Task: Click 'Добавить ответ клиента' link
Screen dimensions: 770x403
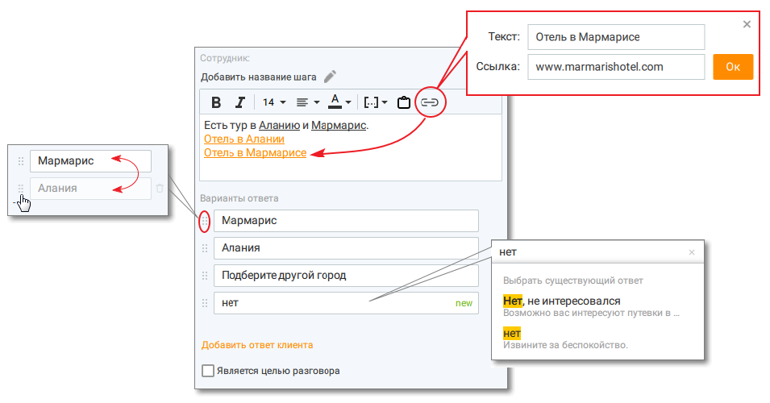Action: tap(257, 345)
